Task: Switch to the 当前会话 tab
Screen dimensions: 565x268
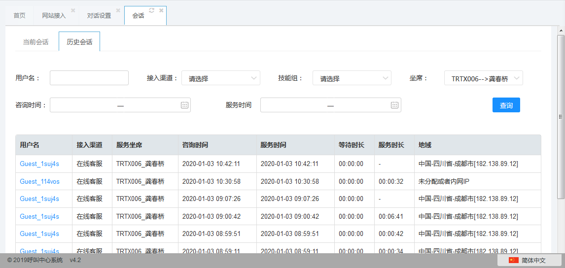Action: point(35,42)
